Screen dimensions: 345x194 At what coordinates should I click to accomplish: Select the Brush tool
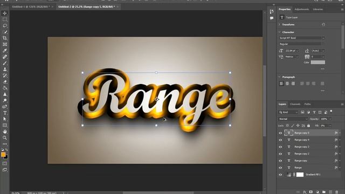pos(5,63)
